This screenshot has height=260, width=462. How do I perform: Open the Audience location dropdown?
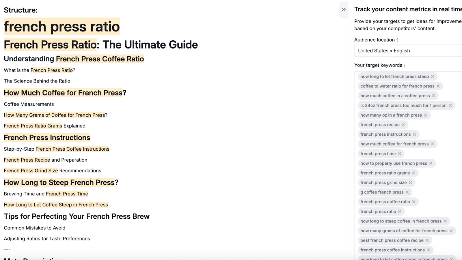click(407, 51)
